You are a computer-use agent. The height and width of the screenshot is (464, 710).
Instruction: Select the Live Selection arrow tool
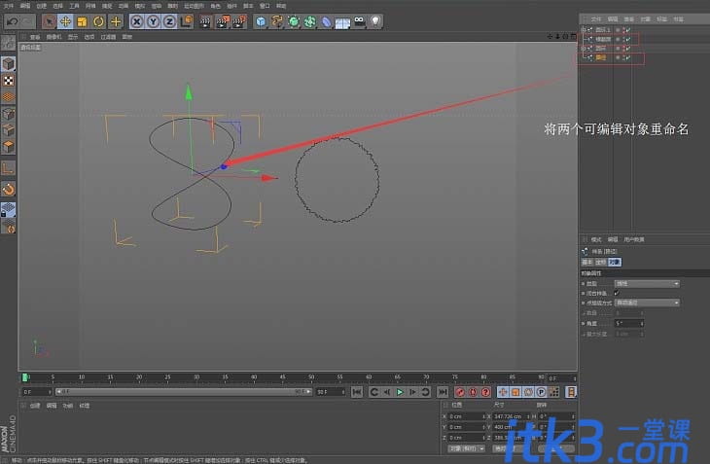[49, 21]
